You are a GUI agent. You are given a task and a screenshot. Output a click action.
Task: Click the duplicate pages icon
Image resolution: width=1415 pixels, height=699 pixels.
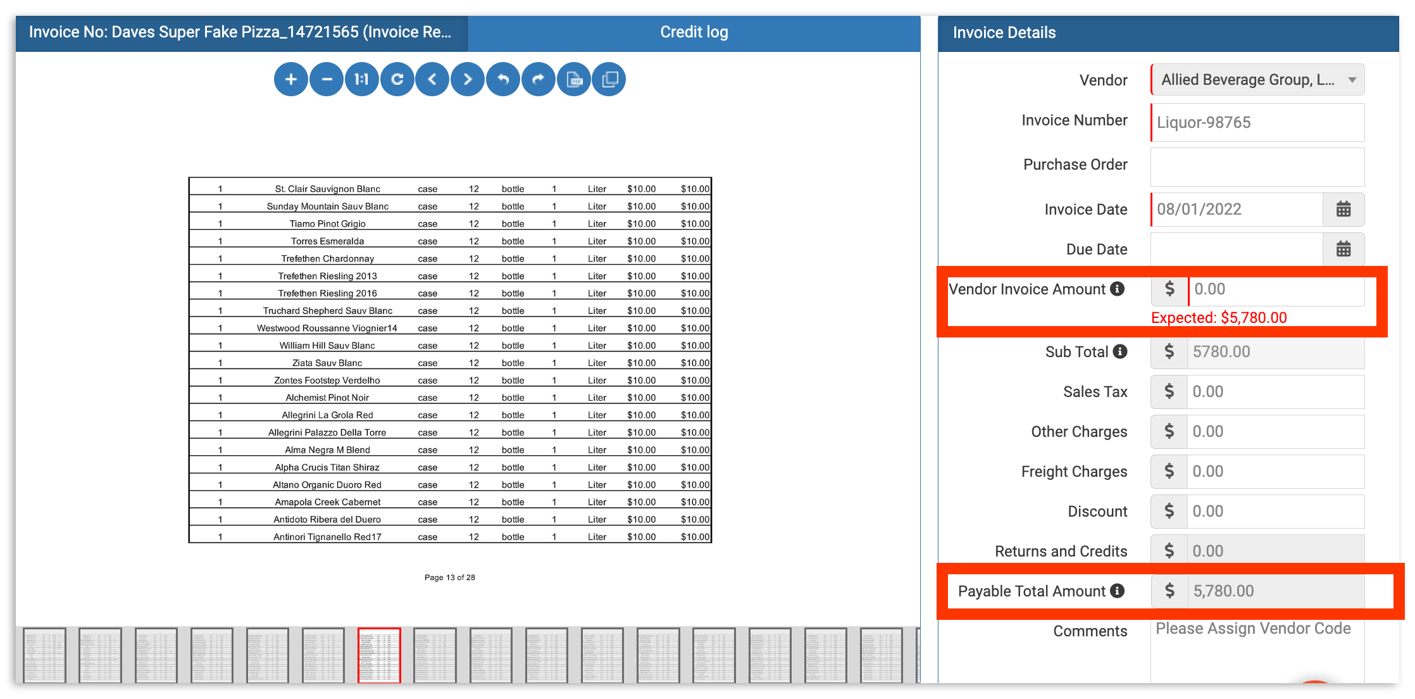[609, 79]
